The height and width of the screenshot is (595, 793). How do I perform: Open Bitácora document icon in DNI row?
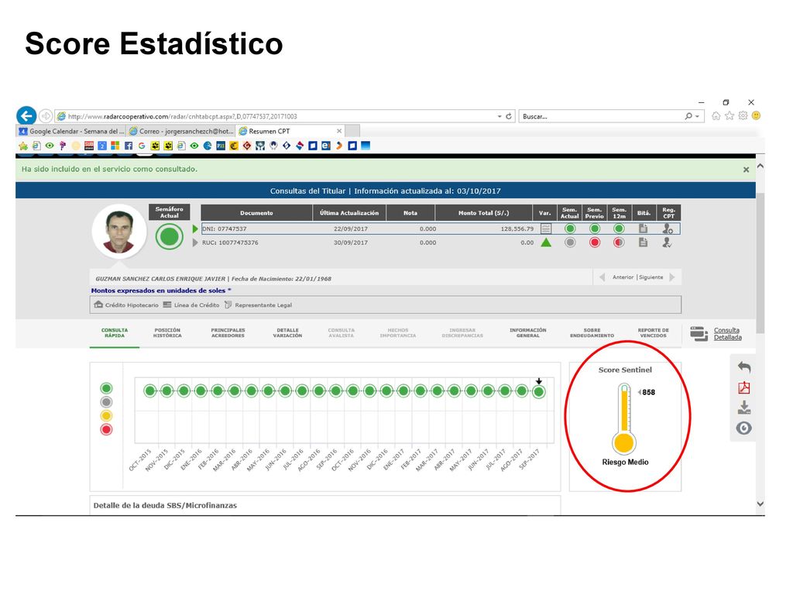pos(643,229)
